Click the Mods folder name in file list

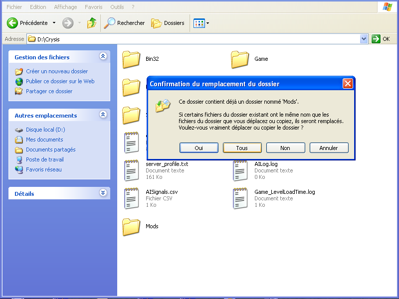pyautogui.click(x=152, y=226)
